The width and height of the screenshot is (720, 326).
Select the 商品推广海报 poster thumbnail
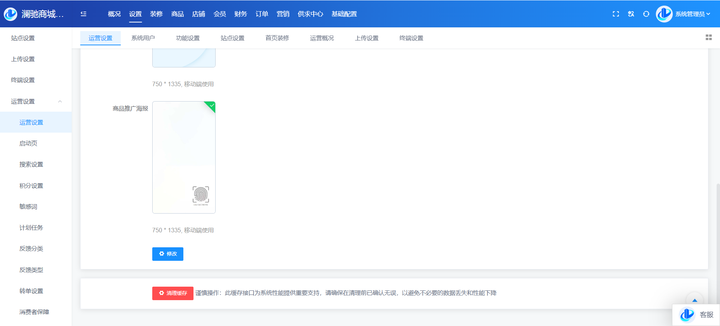pyautogui.click(x=184, y=157)
